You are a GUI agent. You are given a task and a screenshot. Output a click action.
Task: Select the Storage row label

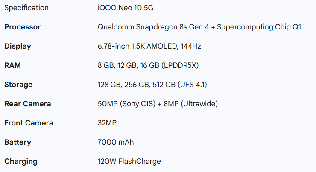[18, 85]
